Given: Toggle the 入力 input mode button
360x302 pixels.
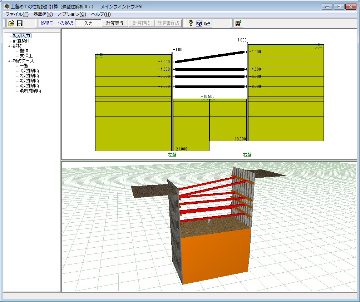Looking at the screenshot, I should pos(88,23).
